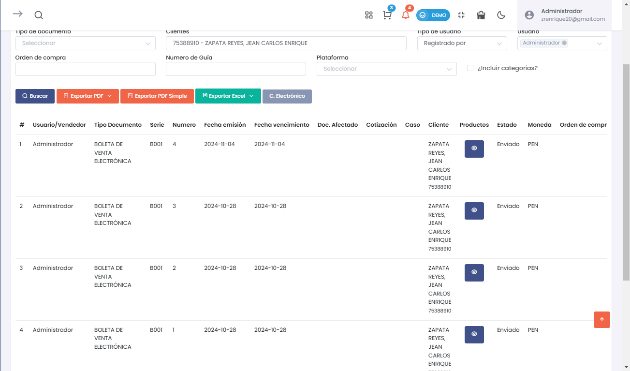The width and height of the screenshot is (630, 371).
Task: Switch to dark mode moon icon
Action: pyautogui.click(x=501, y=15)
